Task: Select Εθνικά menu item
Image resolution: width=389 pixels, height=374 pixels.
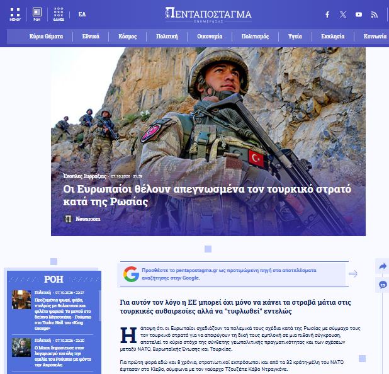Action: click(91, 37)
